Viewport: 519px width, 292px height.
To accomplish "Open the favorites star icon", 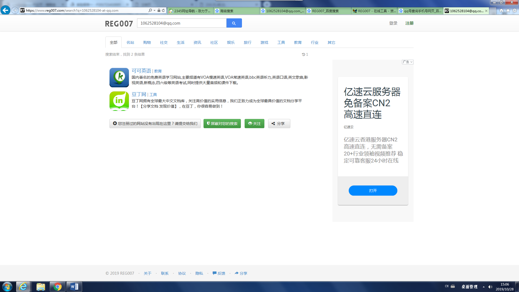I will tap(508, 11).
